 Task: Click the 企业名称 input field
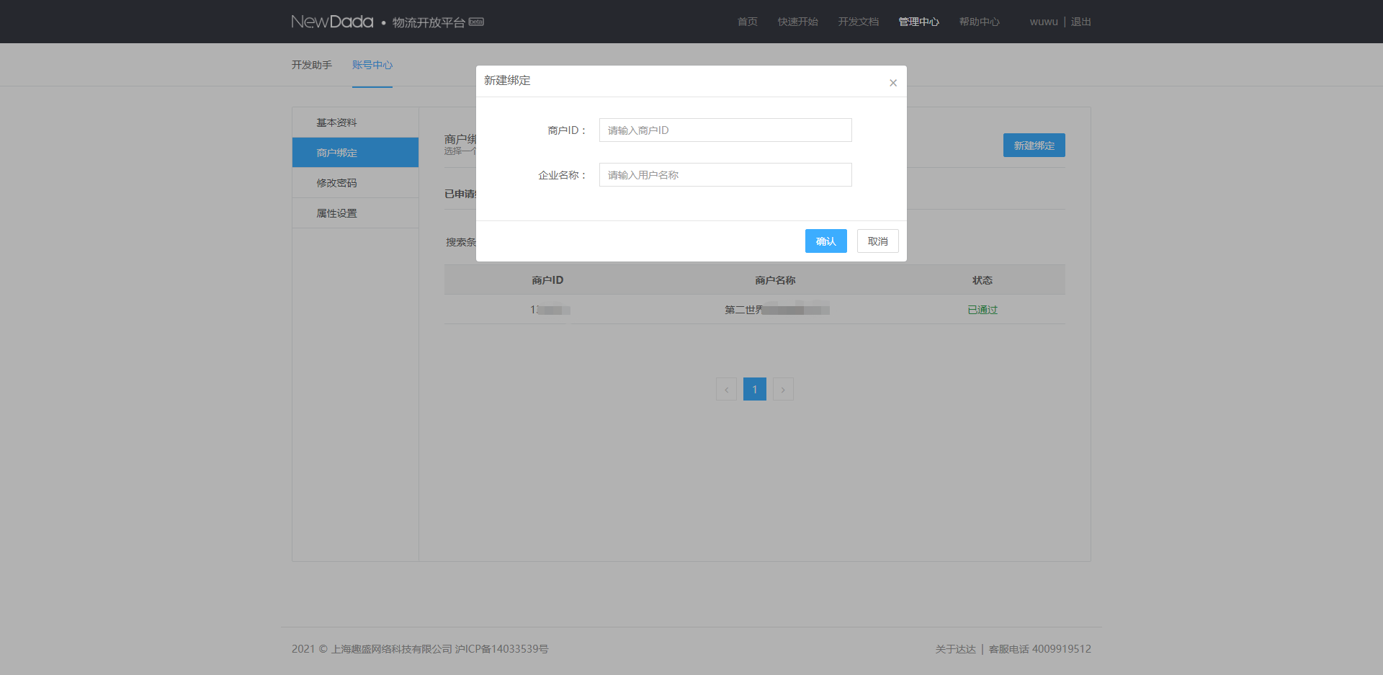(725, 175)
